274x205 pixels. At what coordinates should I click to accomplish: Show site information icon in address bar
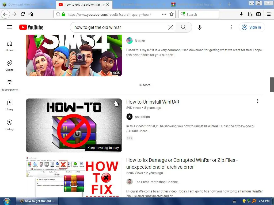tap(58, 14)
